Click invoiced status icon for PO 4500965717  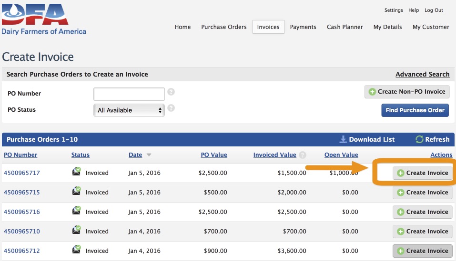pos(76,172)
